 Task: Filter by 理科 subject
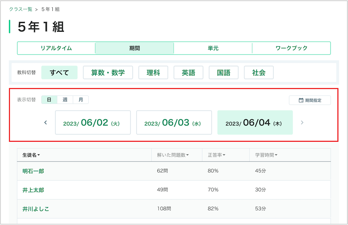pos(153,73)
